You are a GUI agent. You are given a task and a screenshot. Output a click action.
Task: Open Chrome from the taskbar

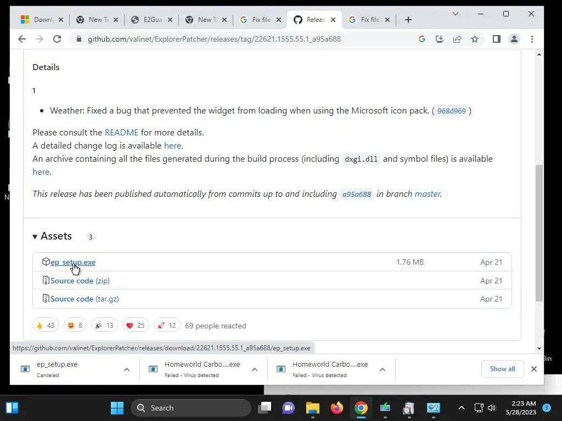point(361,408)
